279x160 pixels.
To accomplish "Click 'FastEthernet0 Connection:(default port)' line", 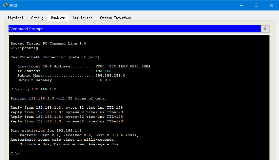I will tap(55, 57).
